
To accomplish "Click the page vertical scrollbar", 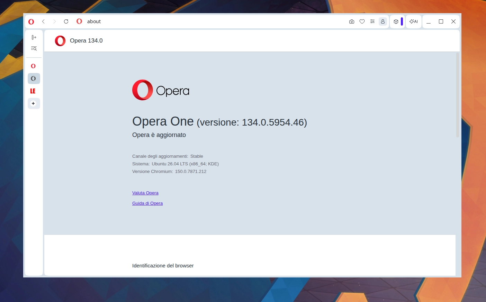I will point(457,95).
